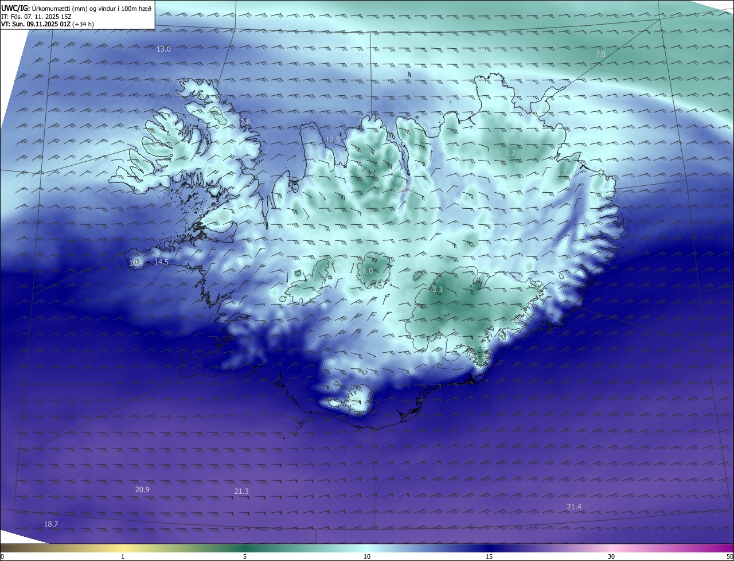This screenshot has height=561, width=734.
Task: Click the map value label '18.7'
Action: (x=51, y=524)
